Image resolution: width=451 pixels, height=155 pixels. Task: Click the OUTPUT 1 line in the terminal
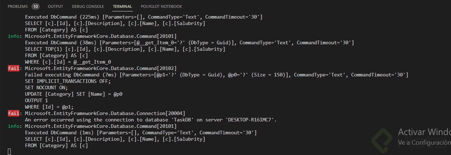[36, 100]
